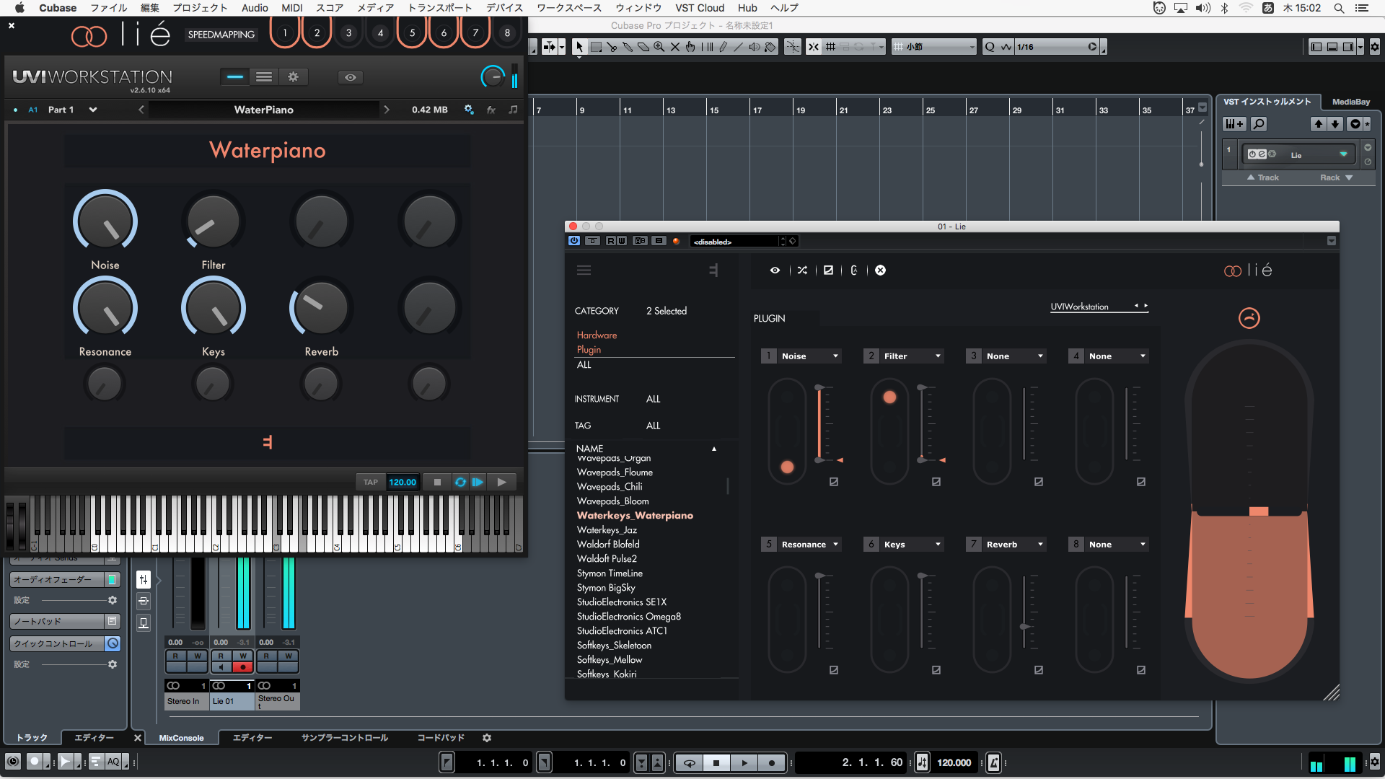Screen dimensions: 1385x779
Task: Toggle UVIWorkstation eye preview button
Action: tap(351, 77)
